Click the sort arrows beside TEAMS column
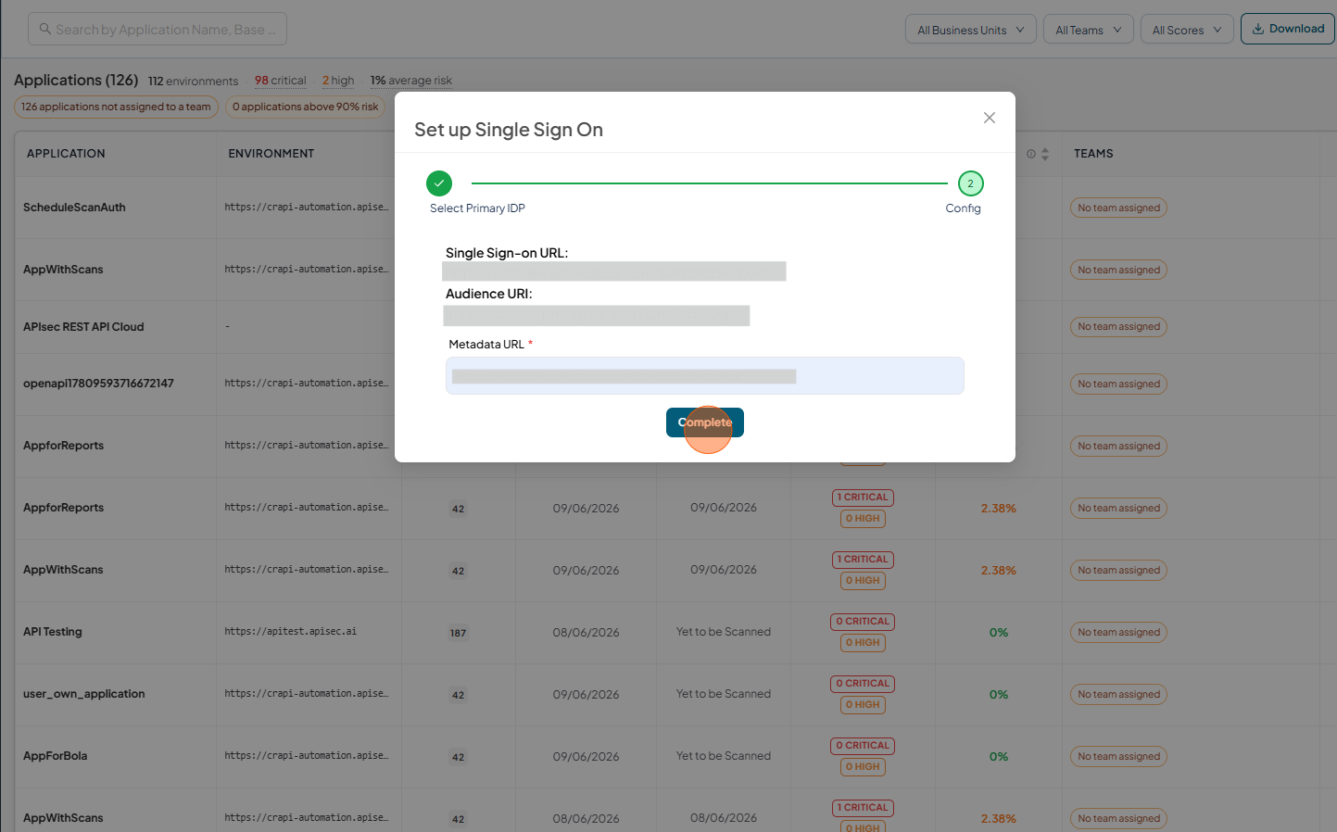This screenshot has height=832, width=1337. (x=1045, y=154)
